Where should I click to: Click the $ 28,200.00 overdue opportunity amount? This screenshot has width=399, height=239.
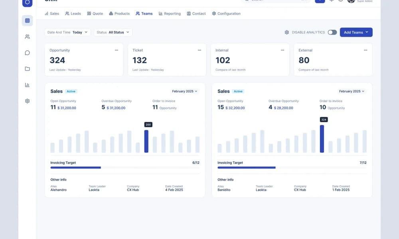283,108
